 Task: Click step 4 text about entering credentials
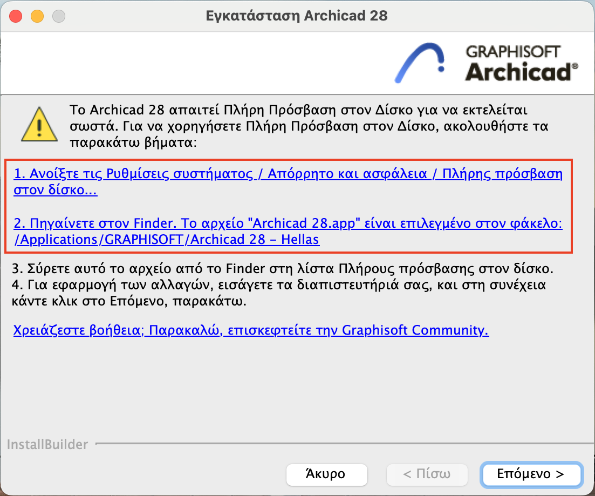click(279, 293)
